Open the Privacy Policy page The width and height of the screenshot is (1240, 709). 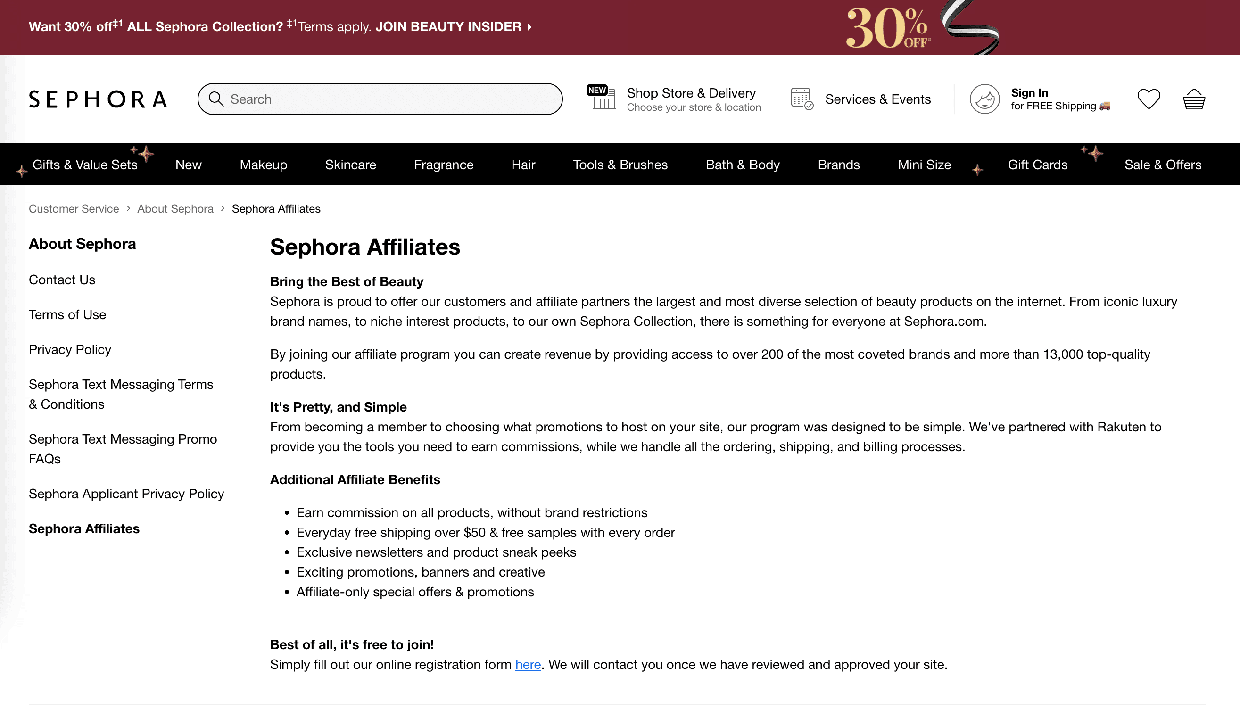click(70, 350)
